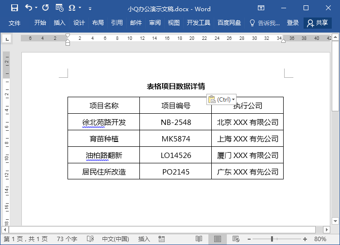Open the 邮件 tab

coord(136,23)
